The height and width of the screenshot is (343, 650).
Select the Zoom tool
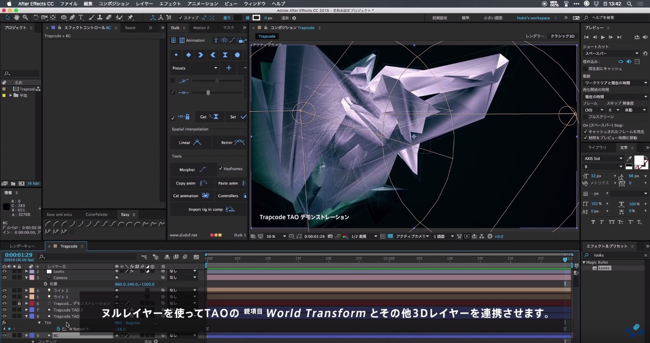tap(24, 17)
